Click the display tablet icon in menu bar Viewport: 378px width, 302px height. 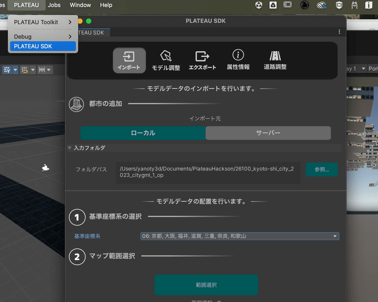point(288,5)
